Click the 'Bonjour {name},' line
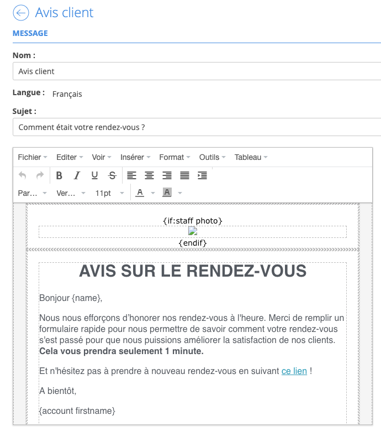Viewport: 381px width, 431px height. tap(71, 298)
